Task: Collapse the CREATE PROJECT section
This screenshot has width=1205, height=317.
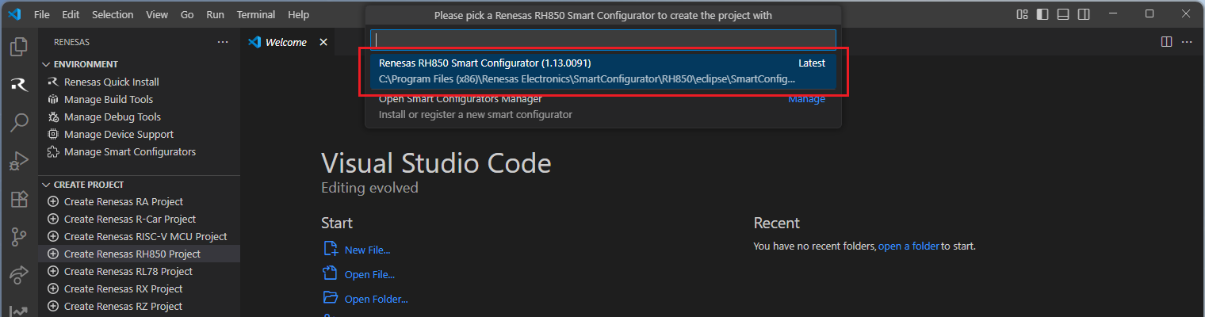Action: point(140,185)
